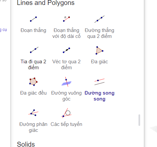Click the Đường phân giác label
The width and height of the screenshot is (157, 147).
click(x=33, y=127)
